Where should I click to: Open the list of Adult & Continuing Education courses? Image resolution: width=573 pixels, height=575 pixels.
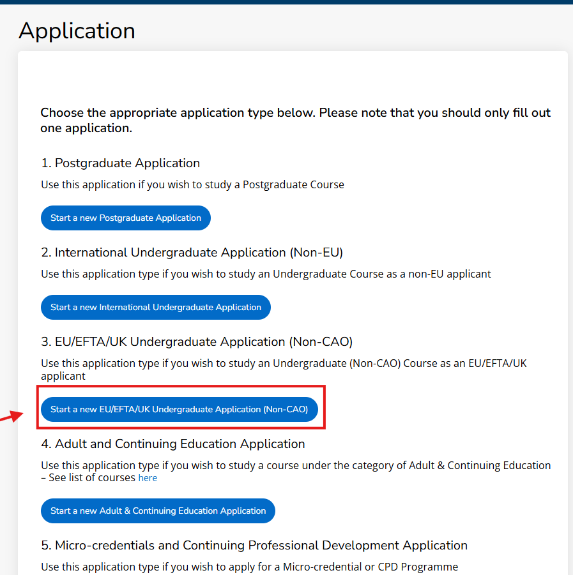point(148,477)
